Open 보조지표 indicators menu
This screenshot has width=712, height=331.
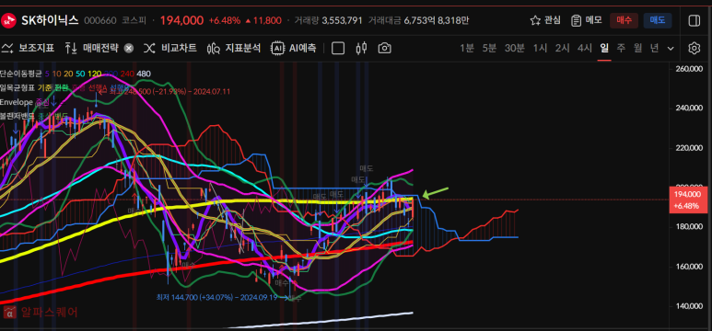tap(29, 48)
